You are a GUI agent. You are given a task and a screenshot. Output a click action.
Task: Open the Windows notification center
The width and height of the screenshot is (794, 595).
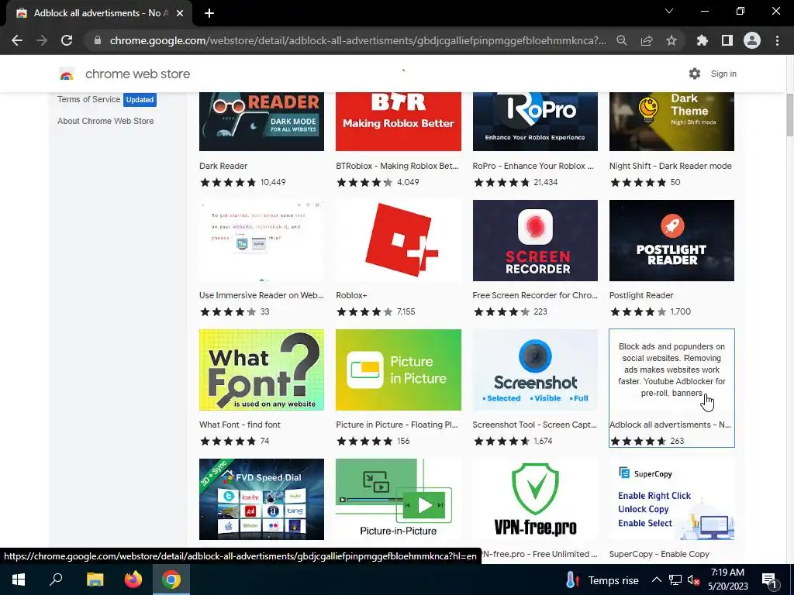(x=769, y=580)
